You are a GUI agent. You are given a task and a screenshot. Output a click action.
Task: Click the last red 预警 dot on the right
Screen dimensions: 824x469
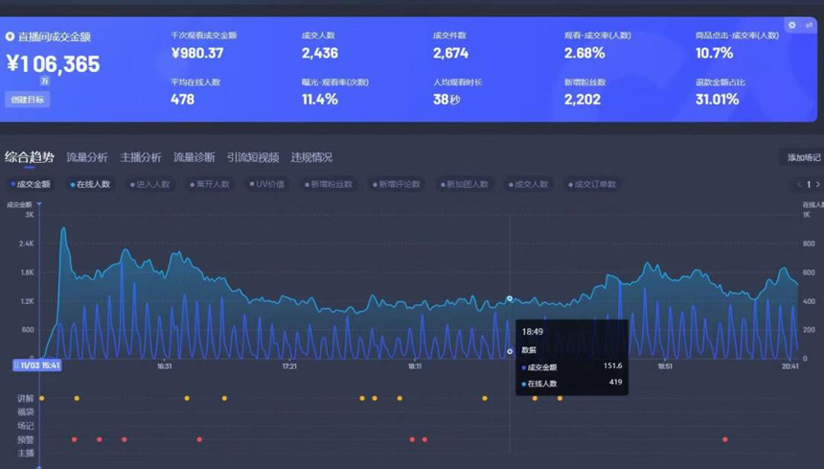[x=724, y=440]
